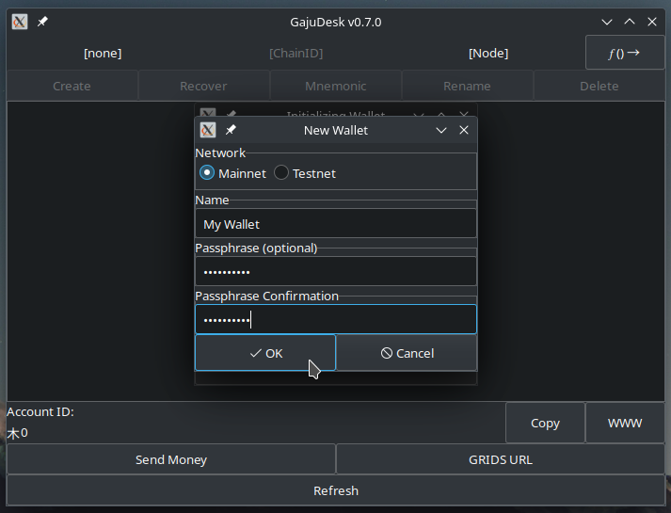Open the GRIDS URL button

pos(500,459)
